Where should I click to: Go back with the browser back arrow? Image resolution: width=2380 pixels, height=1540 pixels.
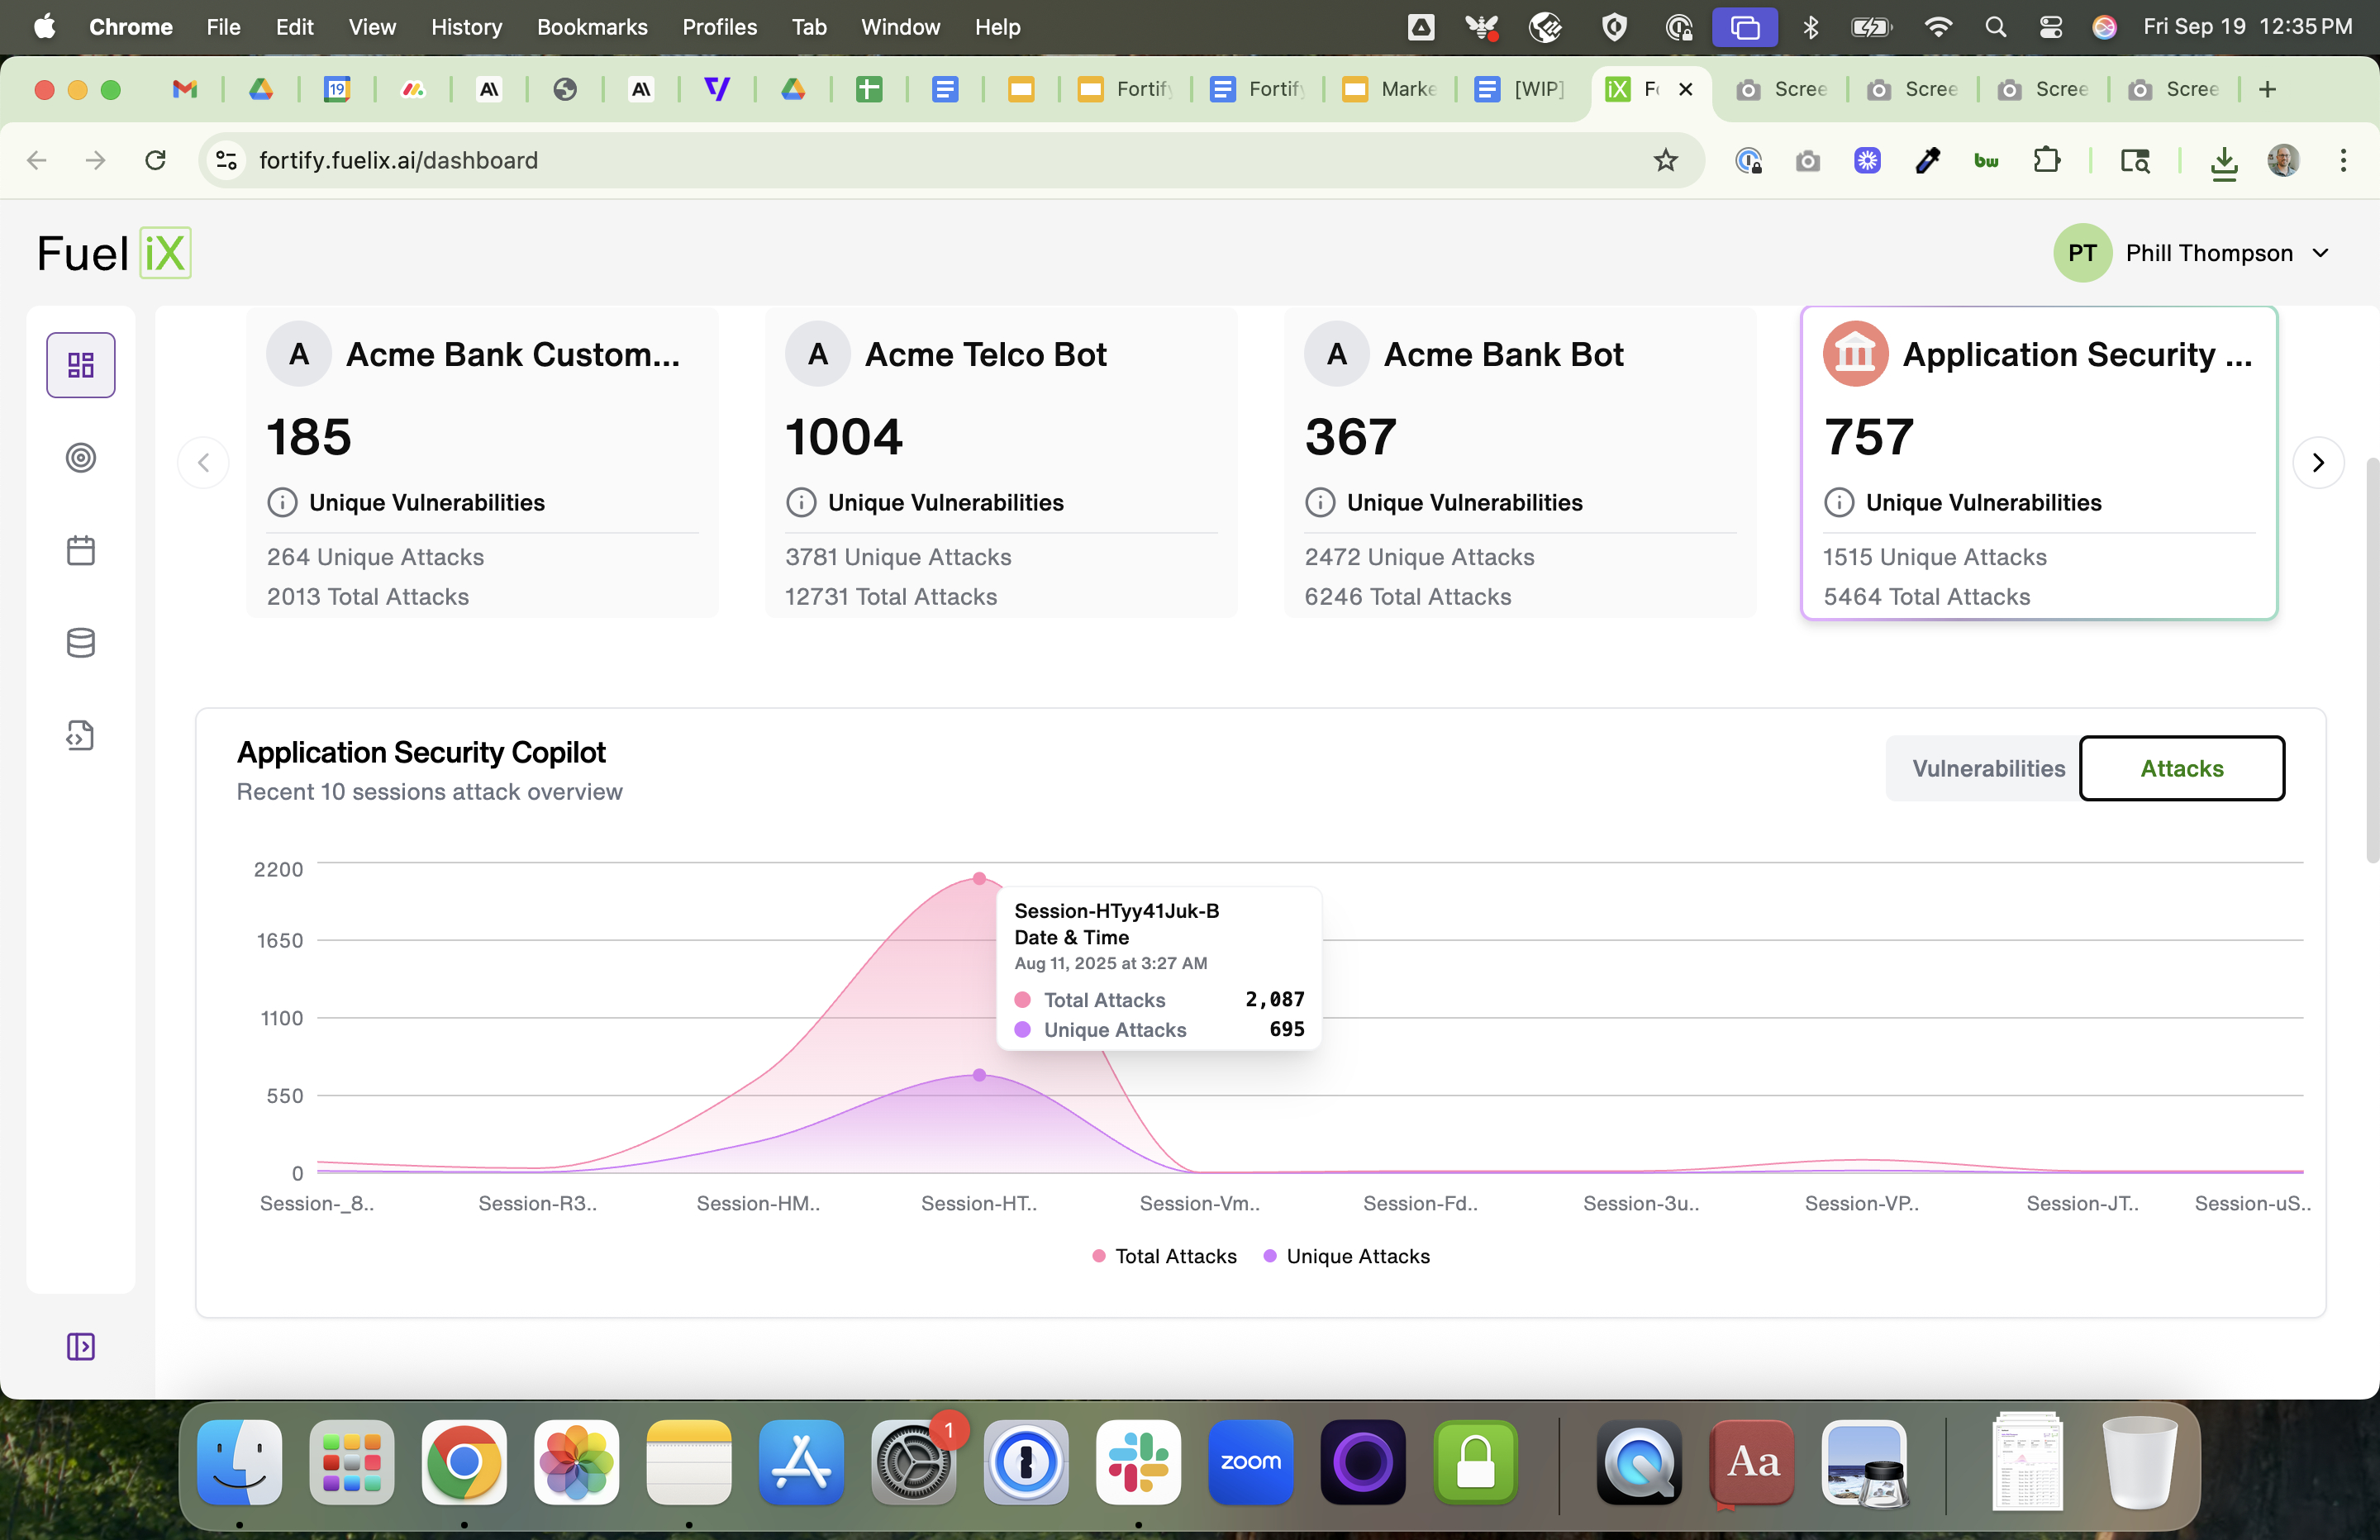coord(37,160)
